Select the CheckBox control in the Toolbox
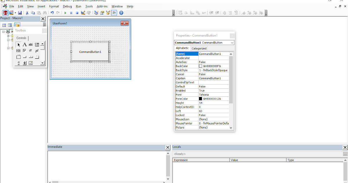 click(x=25, y=50)
